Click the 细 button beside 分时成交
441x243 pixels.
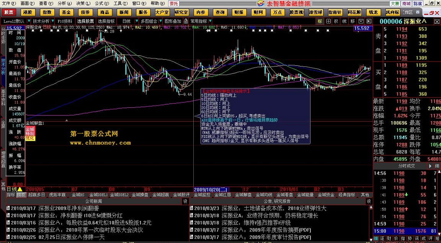[437, 166]
